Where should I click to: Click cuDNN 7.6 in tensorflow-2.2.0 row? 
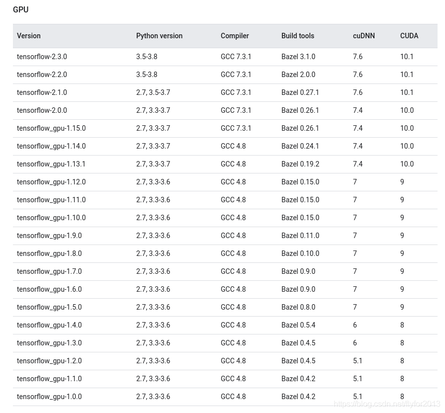357,75
